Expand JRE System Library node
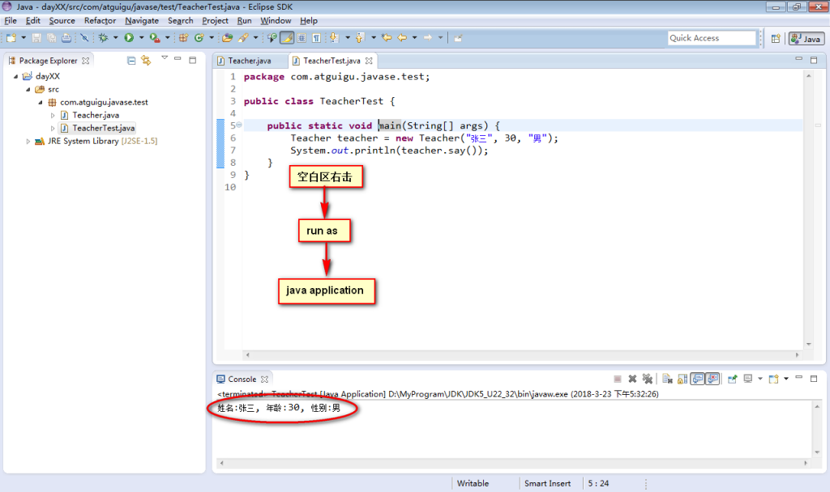 pyautogui.click(x=28, y=141)
